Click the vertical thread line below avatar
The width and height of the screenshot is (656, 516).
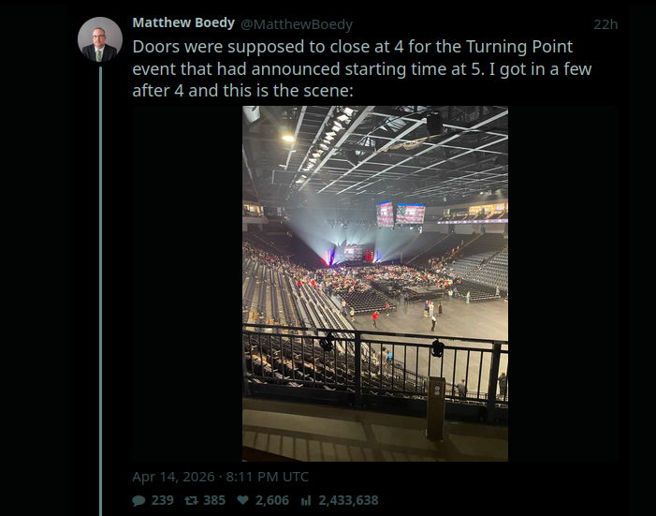100,281
